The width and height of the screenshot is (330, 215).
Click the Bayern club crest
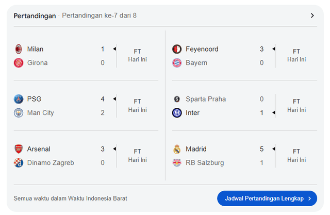(x=177, y=63)
